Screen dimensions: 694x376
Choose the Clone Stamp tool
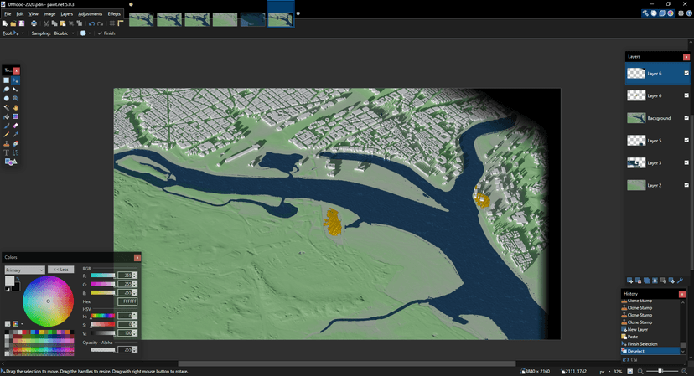coord(7,143)
